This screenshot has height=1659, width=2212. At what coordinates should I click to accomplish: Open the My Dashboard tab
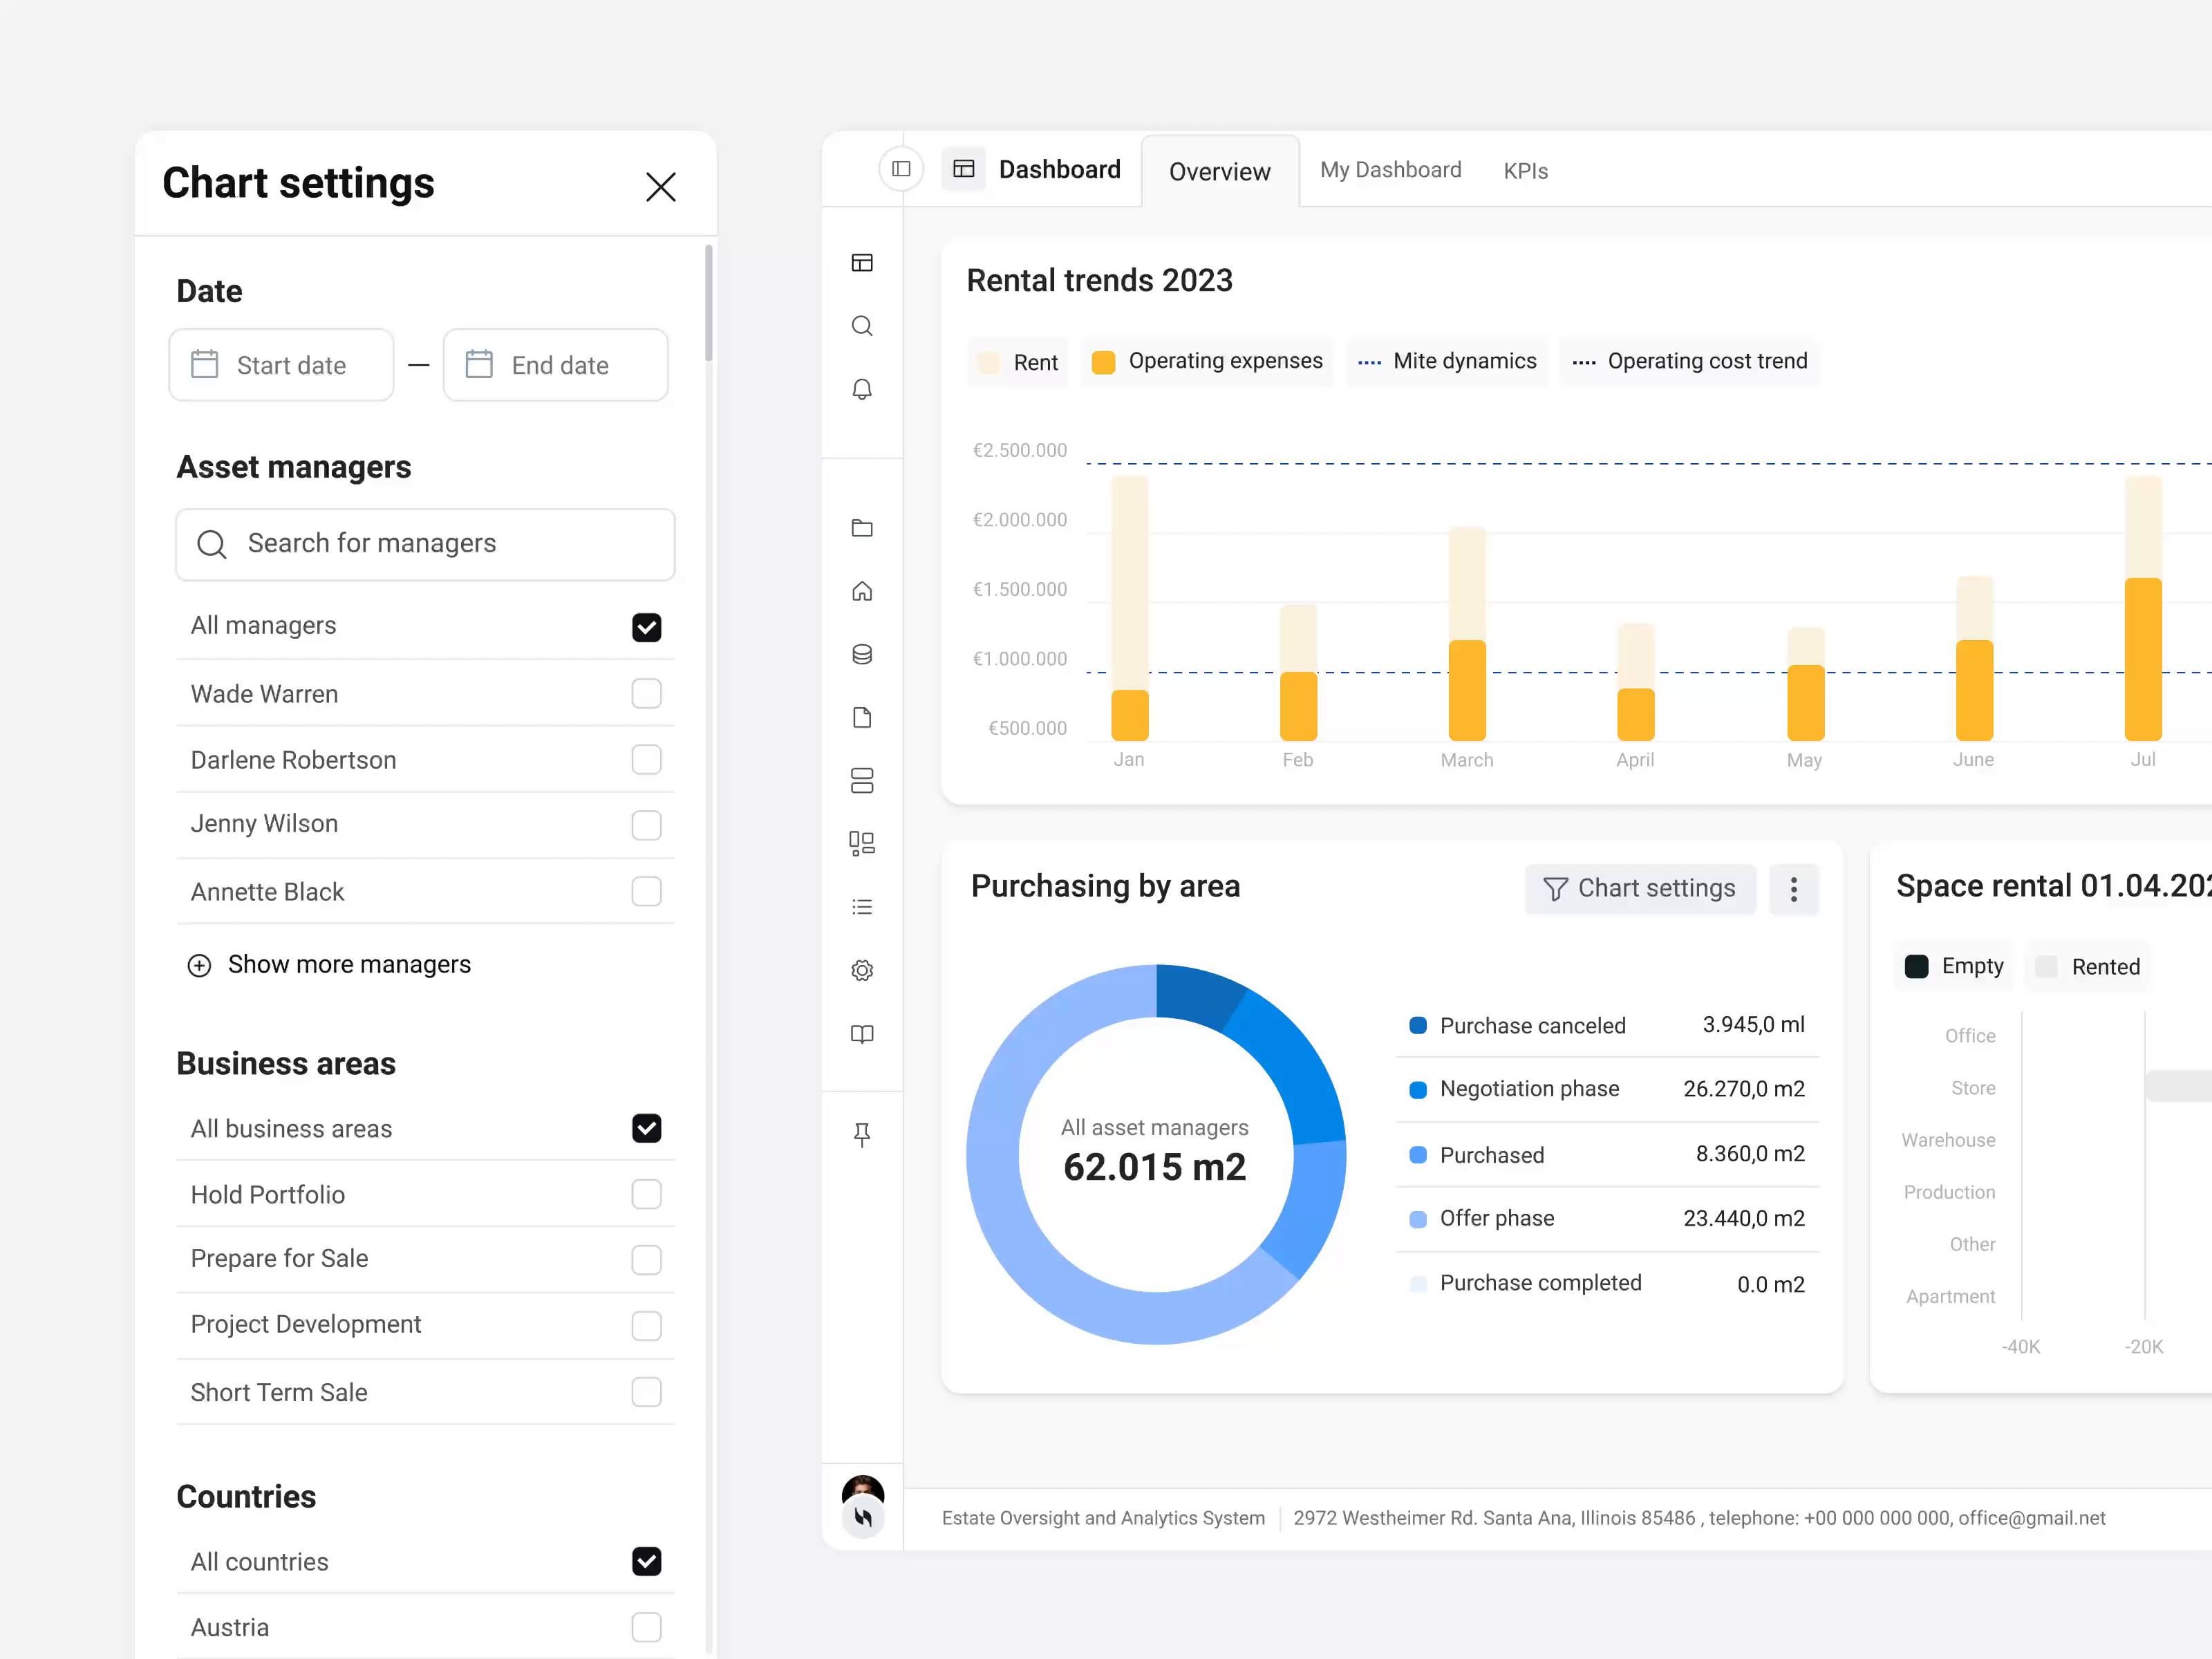(1390, 170)
